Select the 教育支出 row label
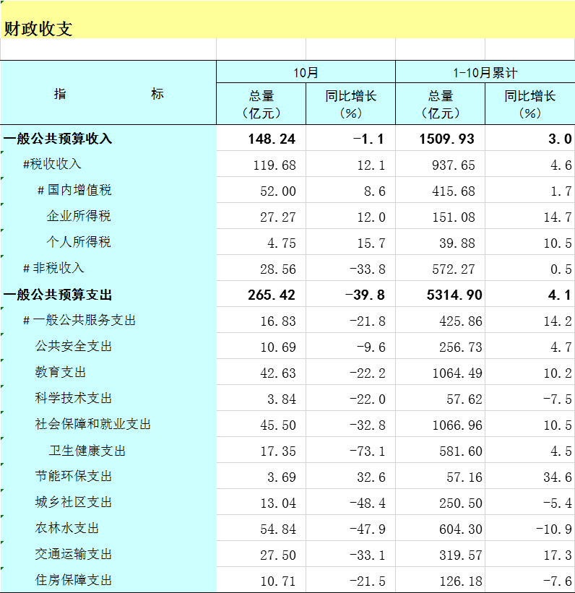 [x=61, y=373]
